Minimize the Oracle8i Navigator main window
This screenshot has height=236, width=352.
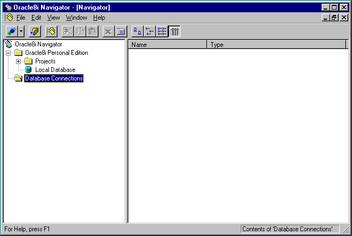pyautogui.click(x=325, y=7)
